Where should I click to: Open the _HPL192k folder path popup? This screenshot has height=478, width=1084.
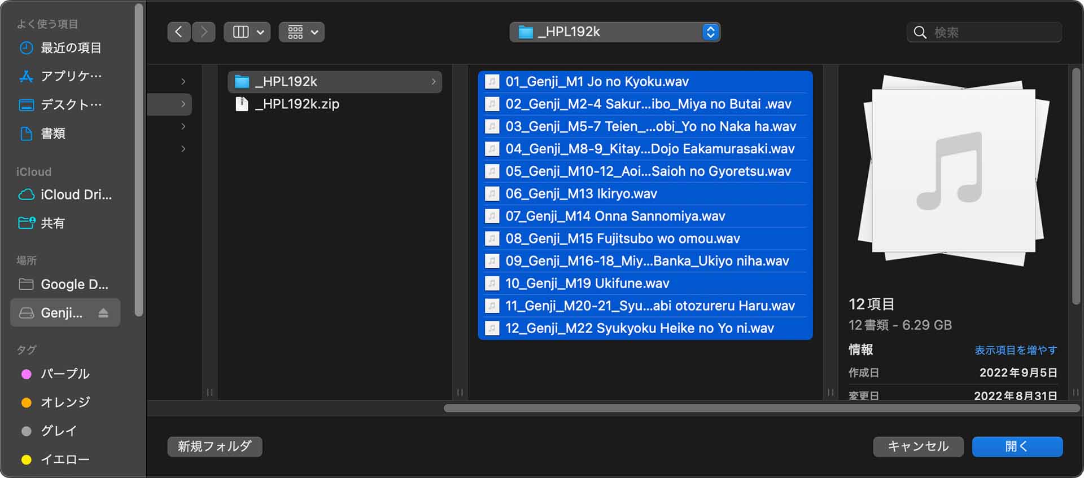[x=614, y=32]
